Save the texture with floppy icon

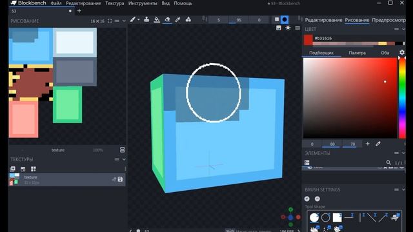tap(121, 179)
